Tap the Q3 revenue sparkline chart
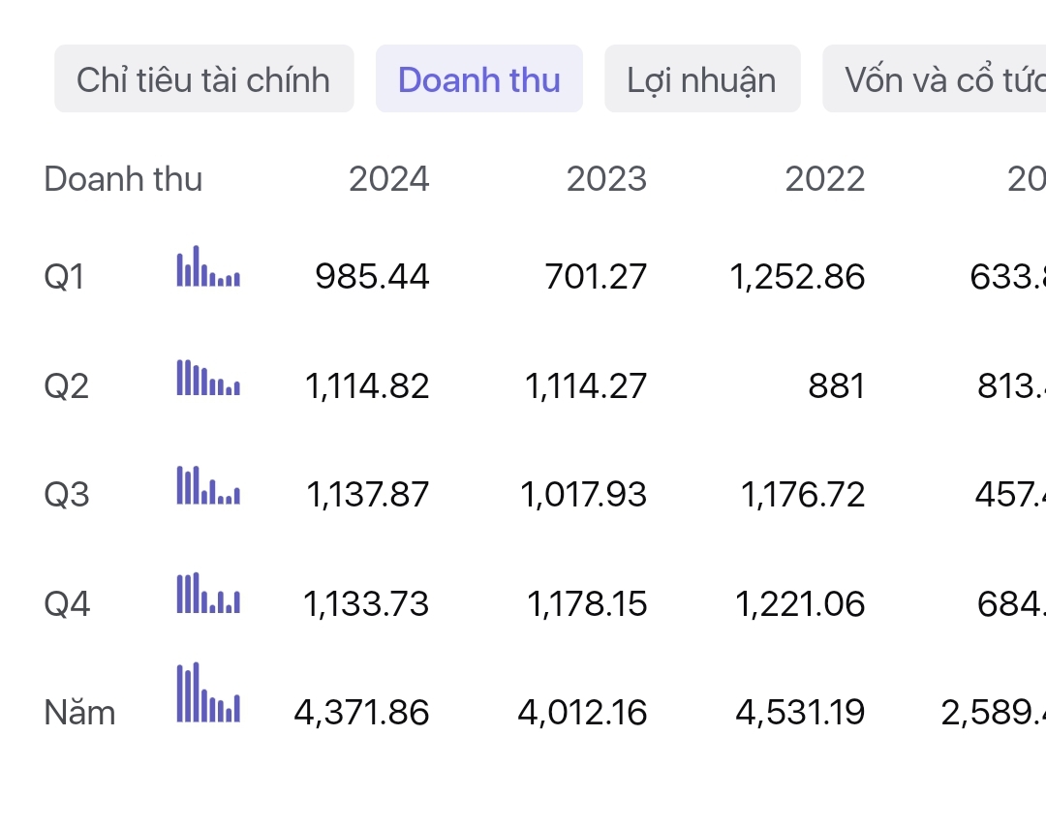The width and height of the screenshot is (1046, 828). [x=208, y=485]
